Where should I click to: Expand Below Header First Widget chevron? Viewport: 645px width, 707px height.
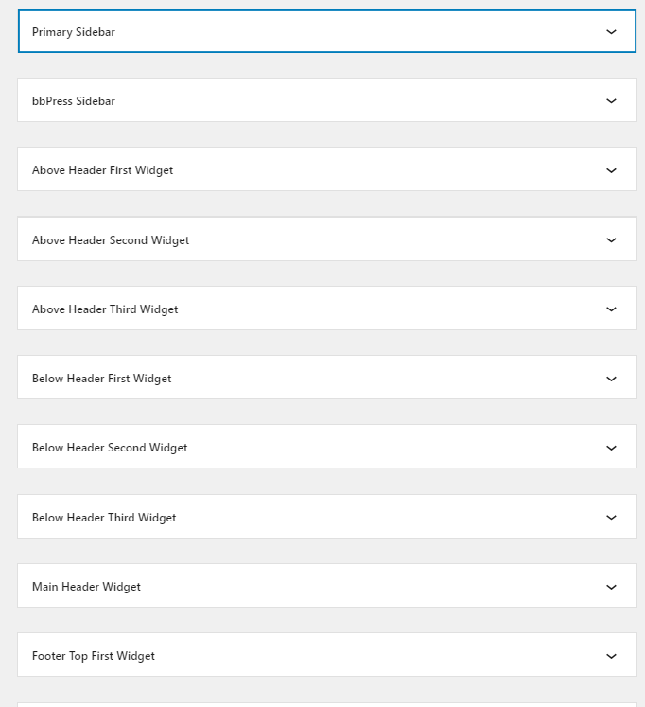pos(611,379)
